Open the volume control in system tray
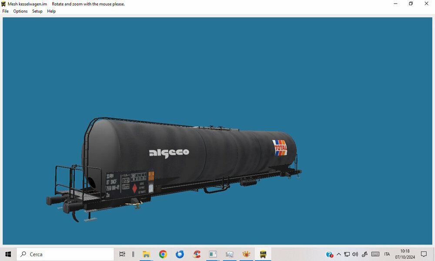Image resolution: width=435 pixels, height=261 pixels. [355, 254]
